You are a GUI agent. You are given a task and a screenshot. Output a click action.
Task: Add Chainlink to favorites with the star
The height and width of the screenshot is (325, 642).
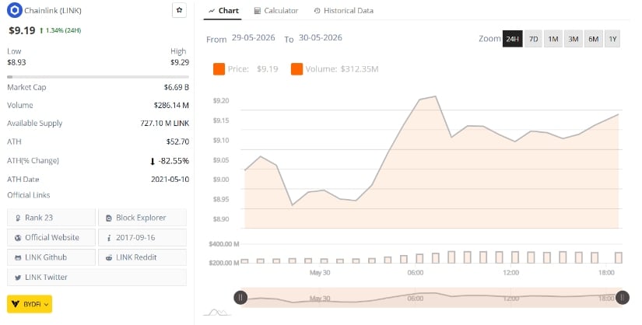click(x=179, y=10)
